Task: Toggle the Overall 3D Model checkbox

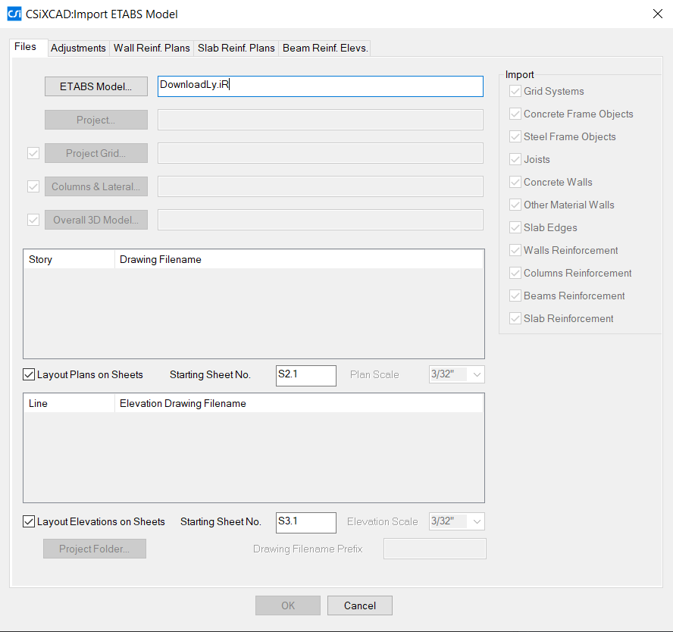Action: (33, 220)
